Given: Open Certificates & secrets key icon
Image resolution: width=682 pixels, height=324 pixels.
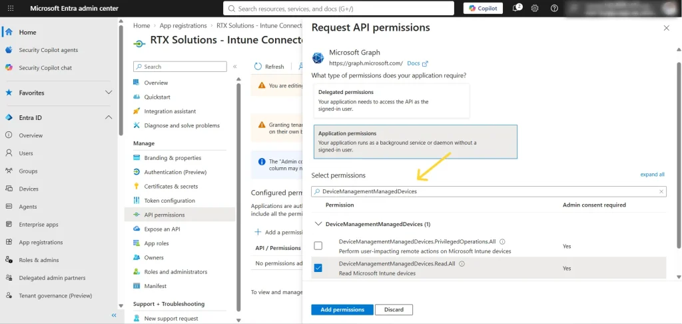Looking at the screenshot, I should pos(137,187).
